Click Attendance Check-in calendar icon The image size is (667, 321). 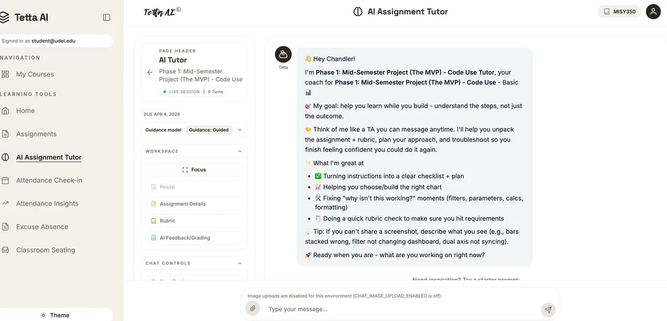point(5,180)
